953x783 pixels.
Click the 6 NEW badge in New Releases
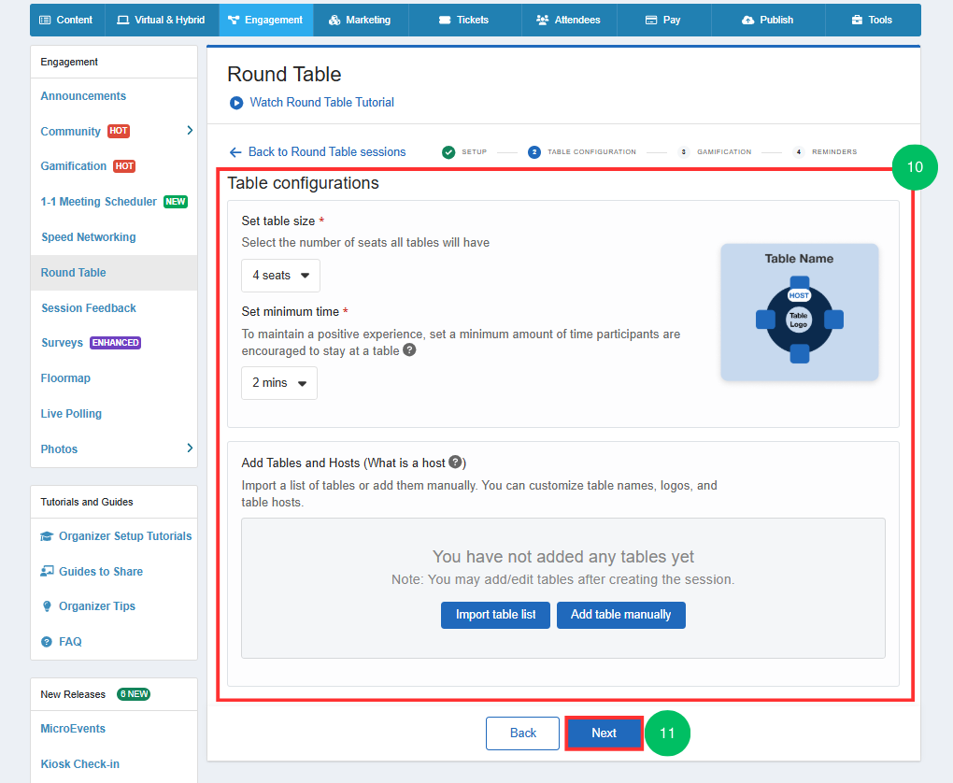(x=134, y=694)
